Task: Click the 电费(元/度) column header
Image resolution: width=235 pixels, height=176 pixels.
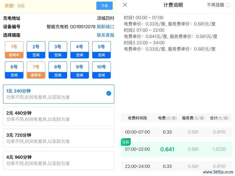Action: coord(167,118)
